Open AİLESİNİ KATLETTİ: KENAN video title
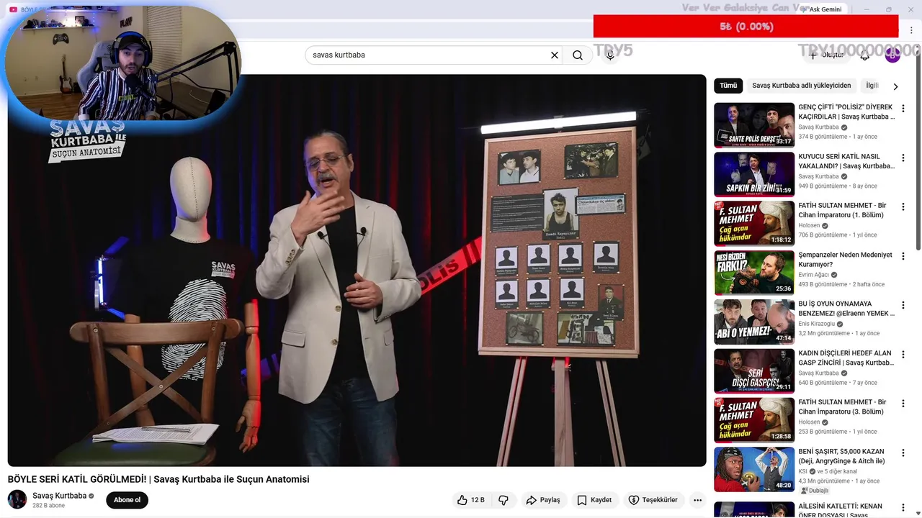The height and width of the screenshot is (518, 922). (x=841, y=510)
